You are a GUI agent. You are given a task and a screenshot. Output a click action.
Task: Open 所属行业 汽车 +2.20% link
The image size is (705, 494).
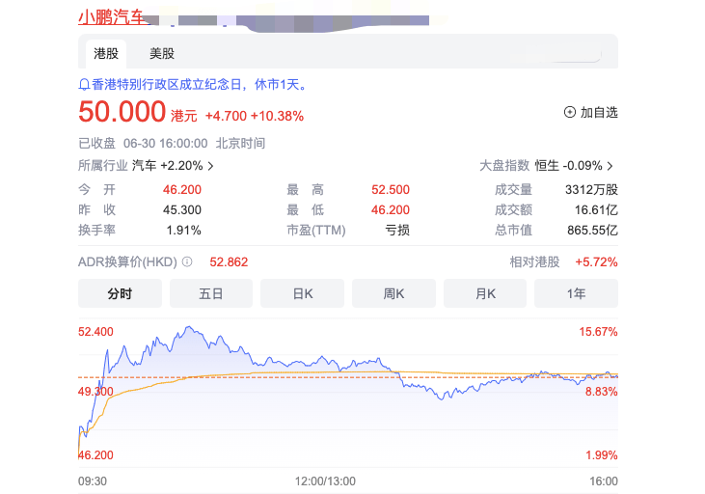pos(146,166)
